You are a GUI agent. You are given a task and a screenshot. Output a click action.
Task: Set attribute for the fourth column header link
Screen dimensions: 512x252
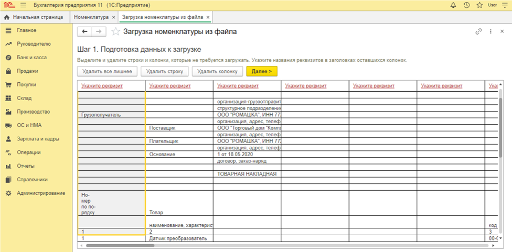(x=306, y=86)
